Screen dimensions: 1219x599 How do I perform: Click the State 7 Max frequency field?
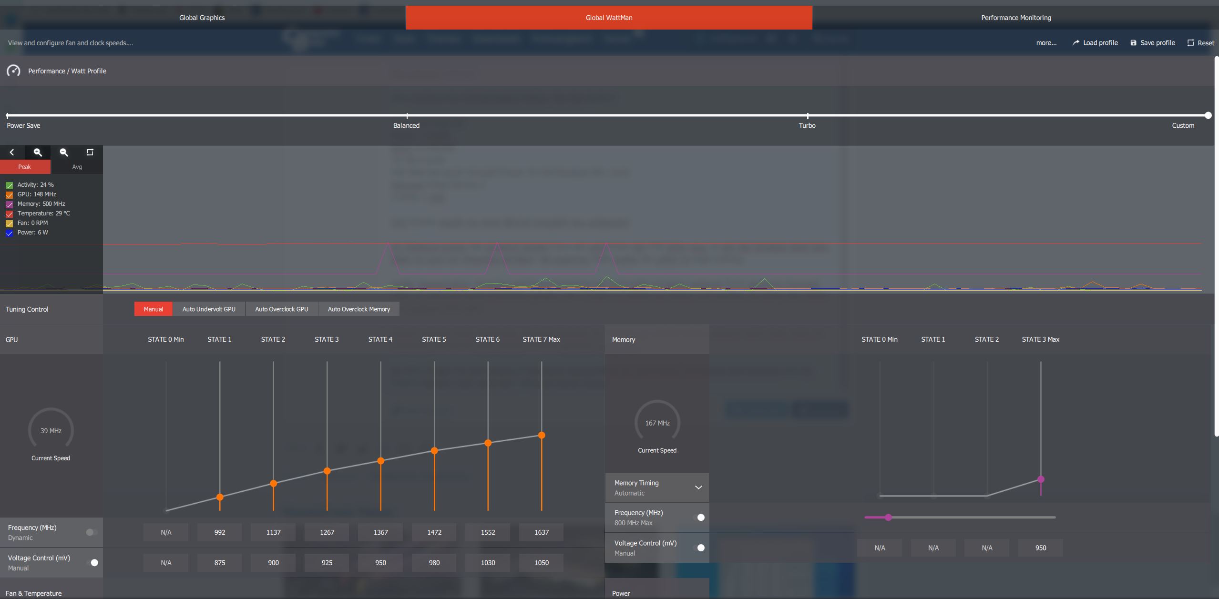541,532
